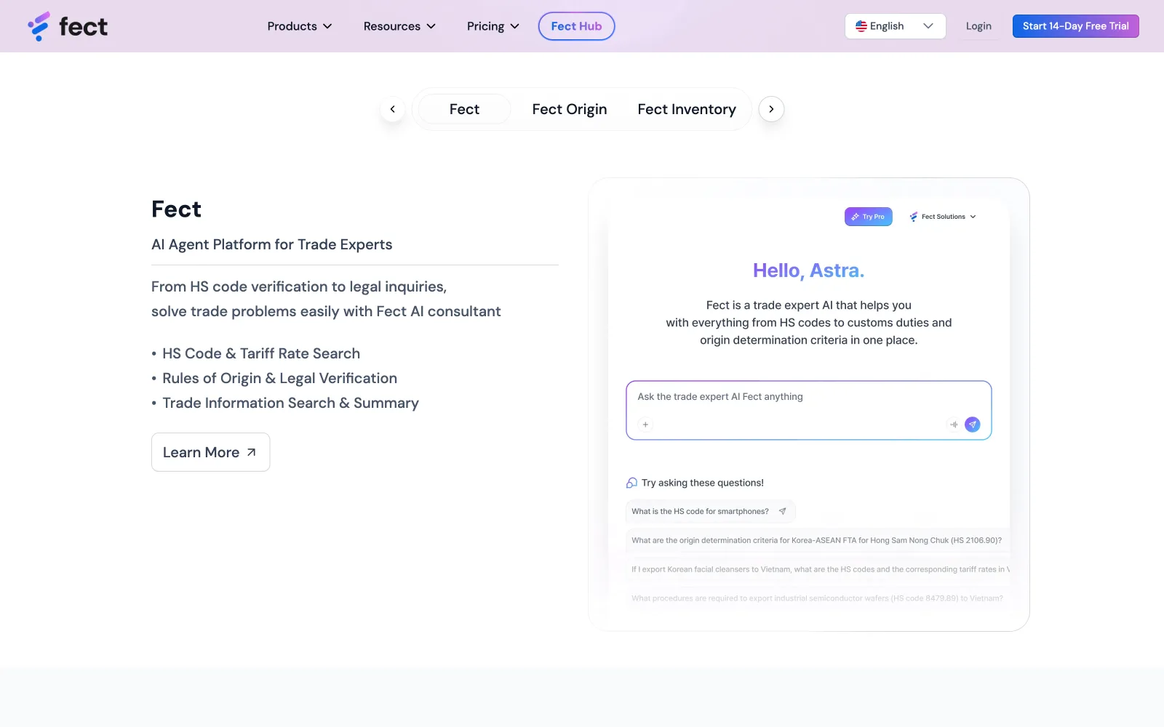Switch to the Fect Inventory tab
Screen dimensions: 1164x727
pos(687,109)
